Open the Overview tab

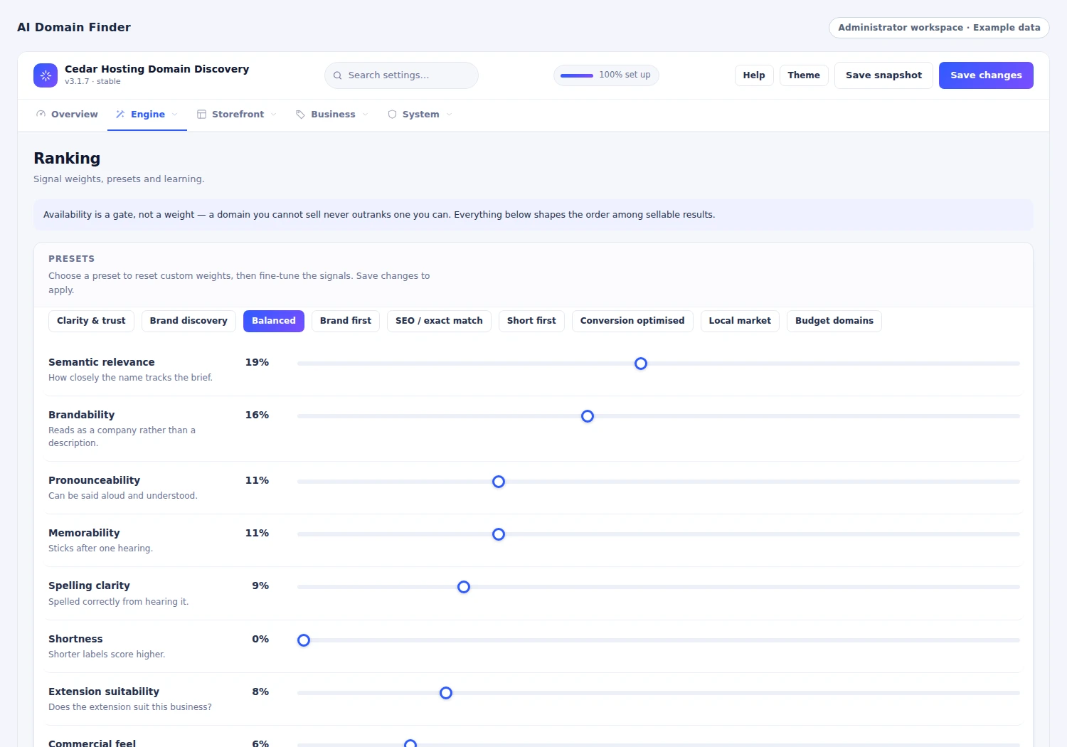coord(68,115)
